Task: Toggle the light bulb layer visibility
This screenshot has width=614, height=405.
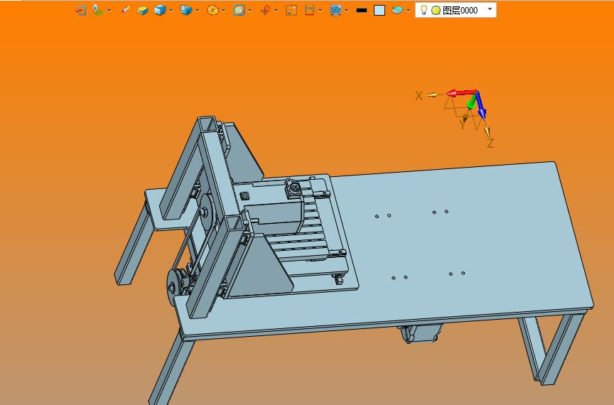Action: coord(424,10)
